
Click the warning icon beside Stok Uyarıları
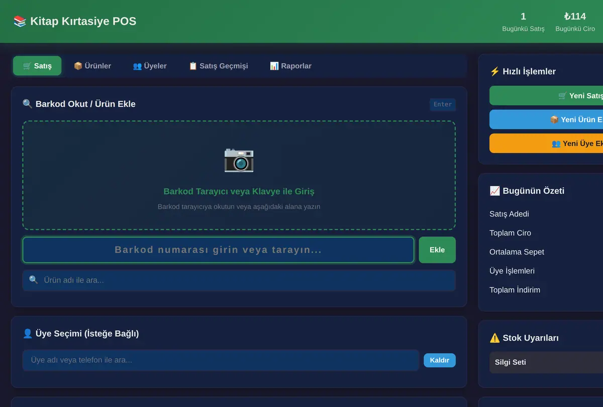(x=494, y=338)
